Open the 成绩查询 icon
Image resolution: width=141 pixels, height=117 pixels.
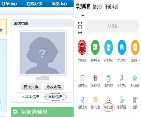82,100
